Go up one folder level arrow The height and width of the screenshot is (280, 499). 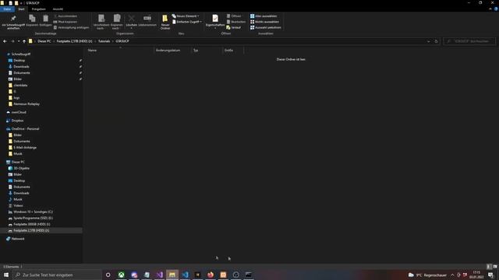click(24, 41)
